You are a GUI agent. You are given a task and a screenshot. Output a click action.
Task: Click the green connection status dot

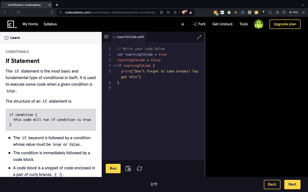click(x=183, y=24)
